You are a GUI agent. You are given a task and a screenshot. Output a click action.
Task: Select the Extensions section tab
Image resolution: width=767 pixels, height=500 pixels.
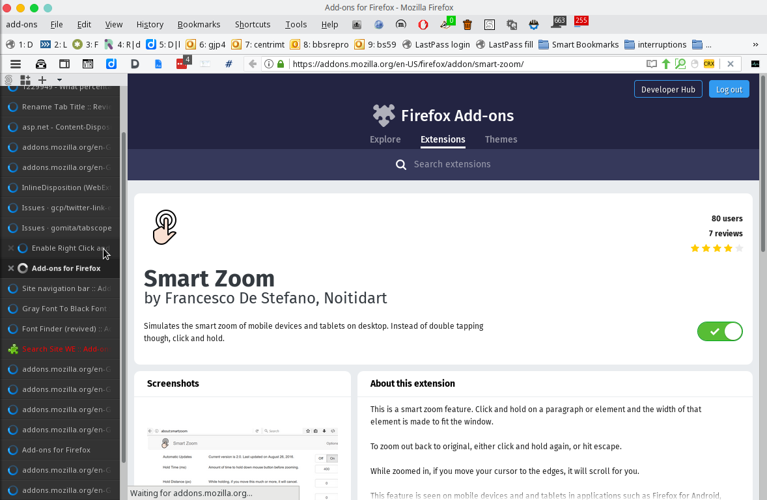[x=443, y=139]
